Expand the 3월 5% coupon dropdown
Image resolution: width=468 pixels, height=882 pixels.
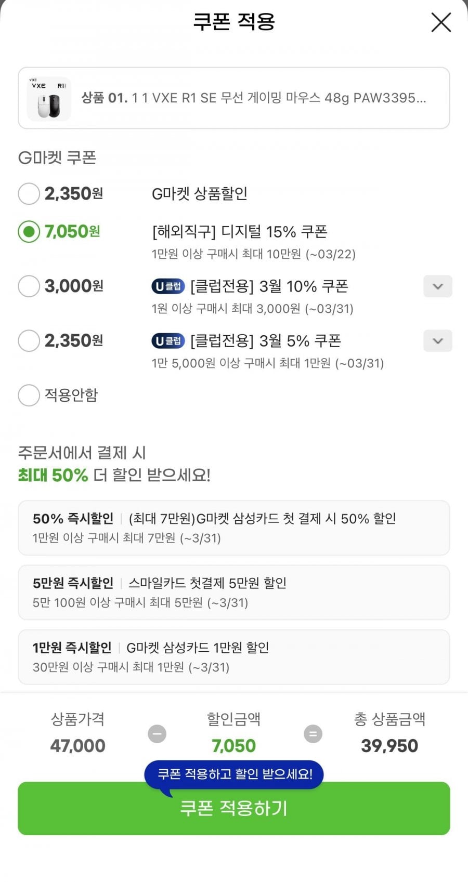437,341
